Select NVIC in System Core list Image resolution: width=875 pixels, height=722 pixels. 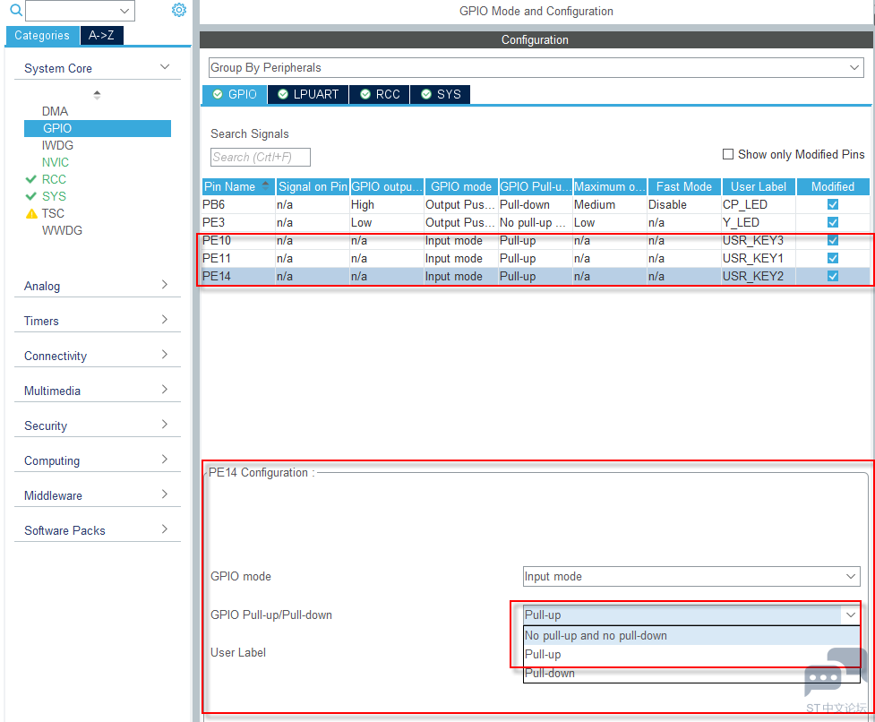click(x=56, y=162)
